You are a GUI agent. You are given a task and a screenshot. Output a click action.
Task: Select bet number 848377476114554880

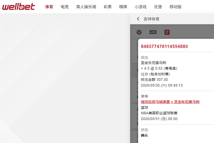click(x=164, y=46)
